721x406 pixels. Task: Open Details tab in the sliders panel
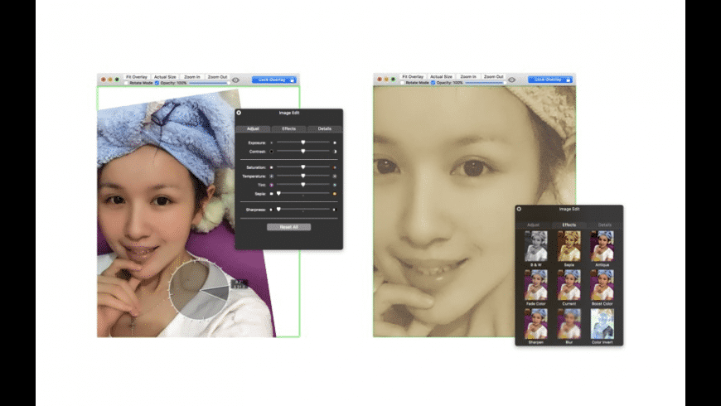325,128
